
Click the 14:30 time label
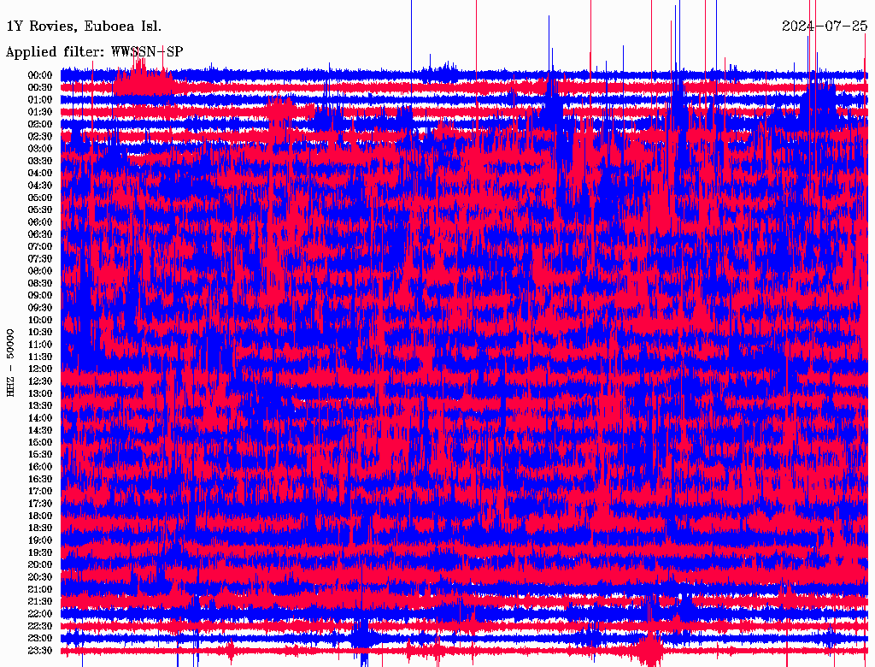click(x=40, y=430)
